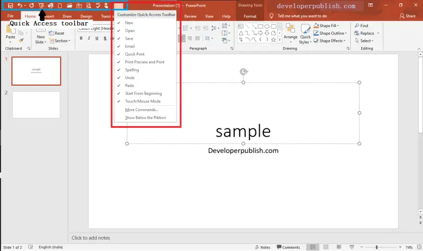Screen dimensions: 423x251
Task: Open the Arrange dropdown
Action: pyautogui.click(x=291, y=34)
